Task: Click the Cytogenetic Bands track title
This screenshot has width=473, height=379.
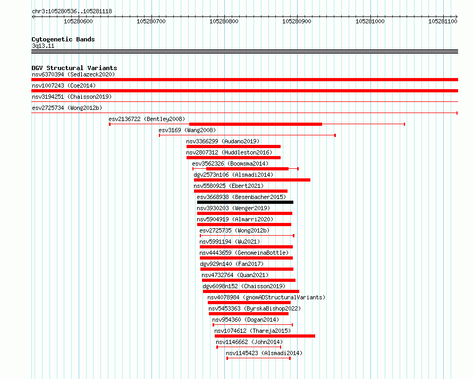Action: pyautogui.click(x=63, y=39)
